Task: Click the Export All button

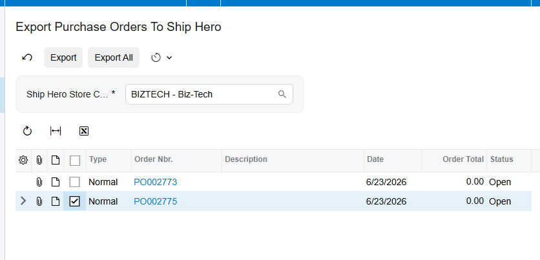Action: click(114, 57)
